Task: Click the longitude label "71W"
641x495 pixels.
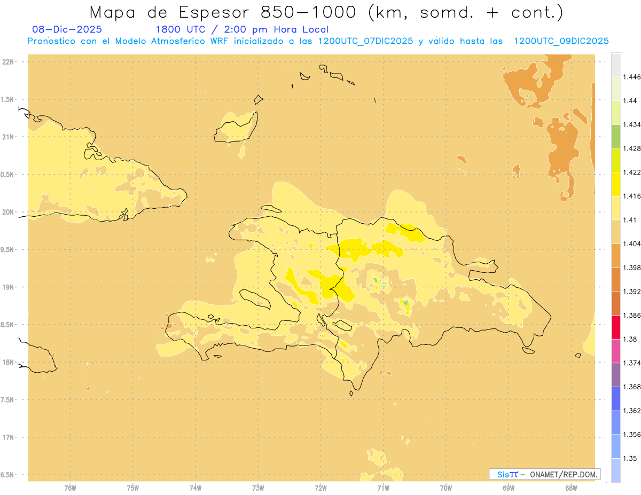Action: (383, 488)
